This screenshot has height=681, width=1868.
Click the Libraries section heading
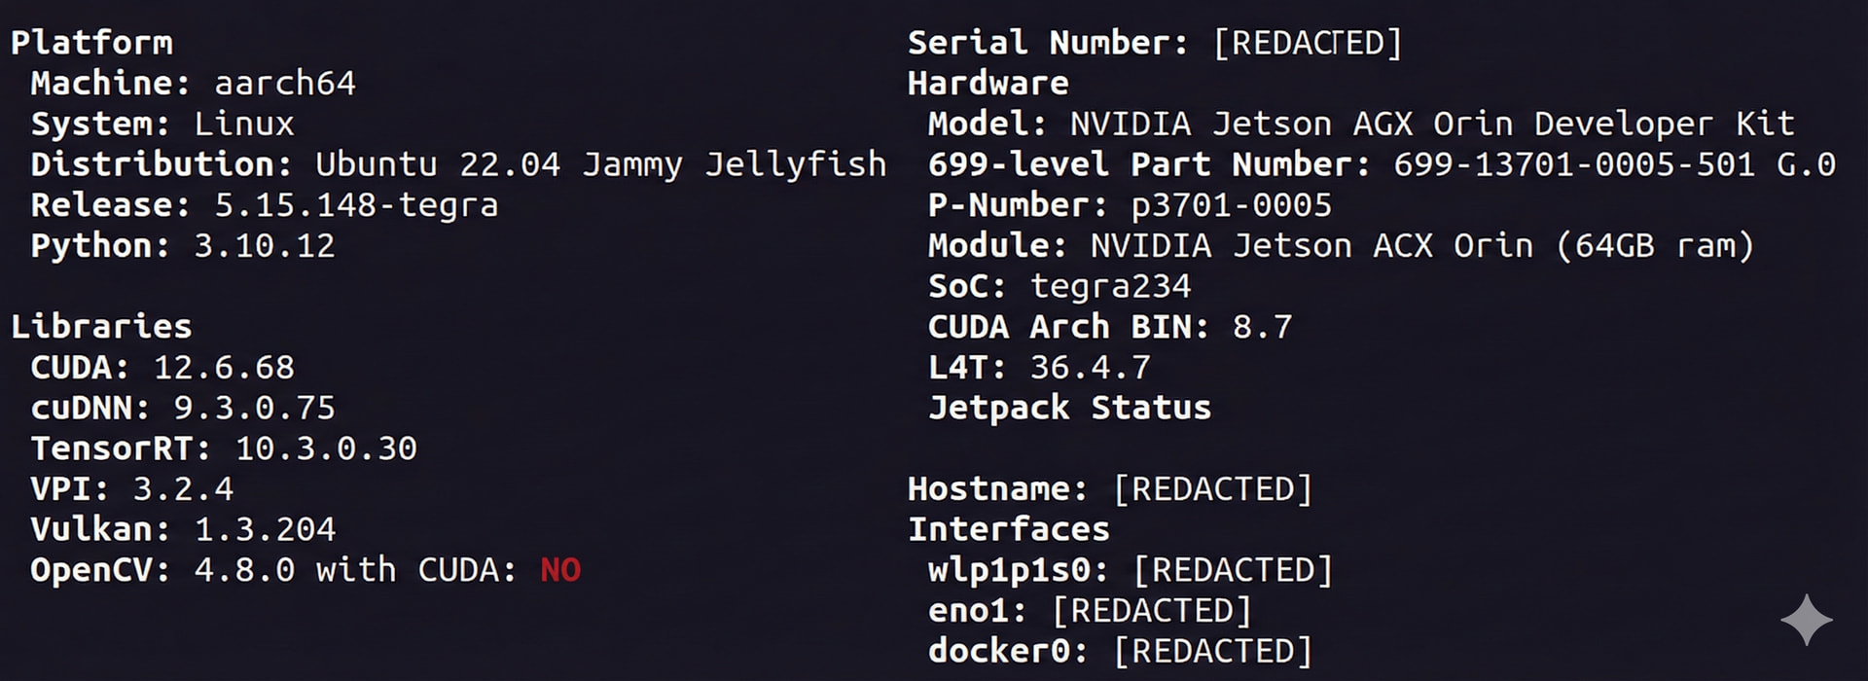pos(101,327)
